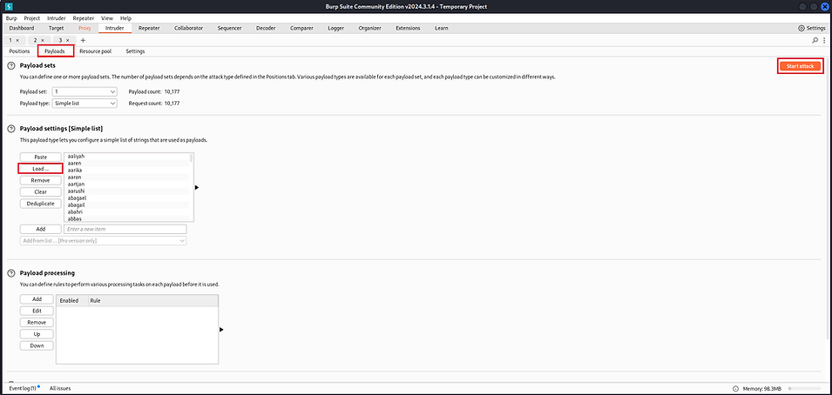Switch to the Extensions tab
This screenshot has width=832, height=395.
408,28
